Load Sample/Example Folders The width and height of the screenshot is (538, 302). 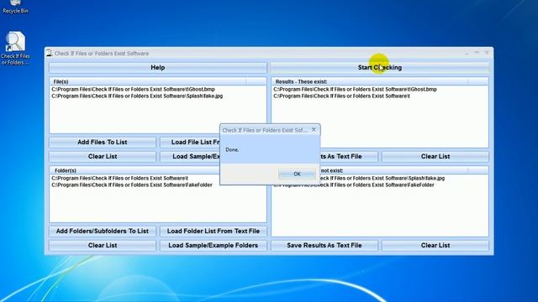pos(213,246)
